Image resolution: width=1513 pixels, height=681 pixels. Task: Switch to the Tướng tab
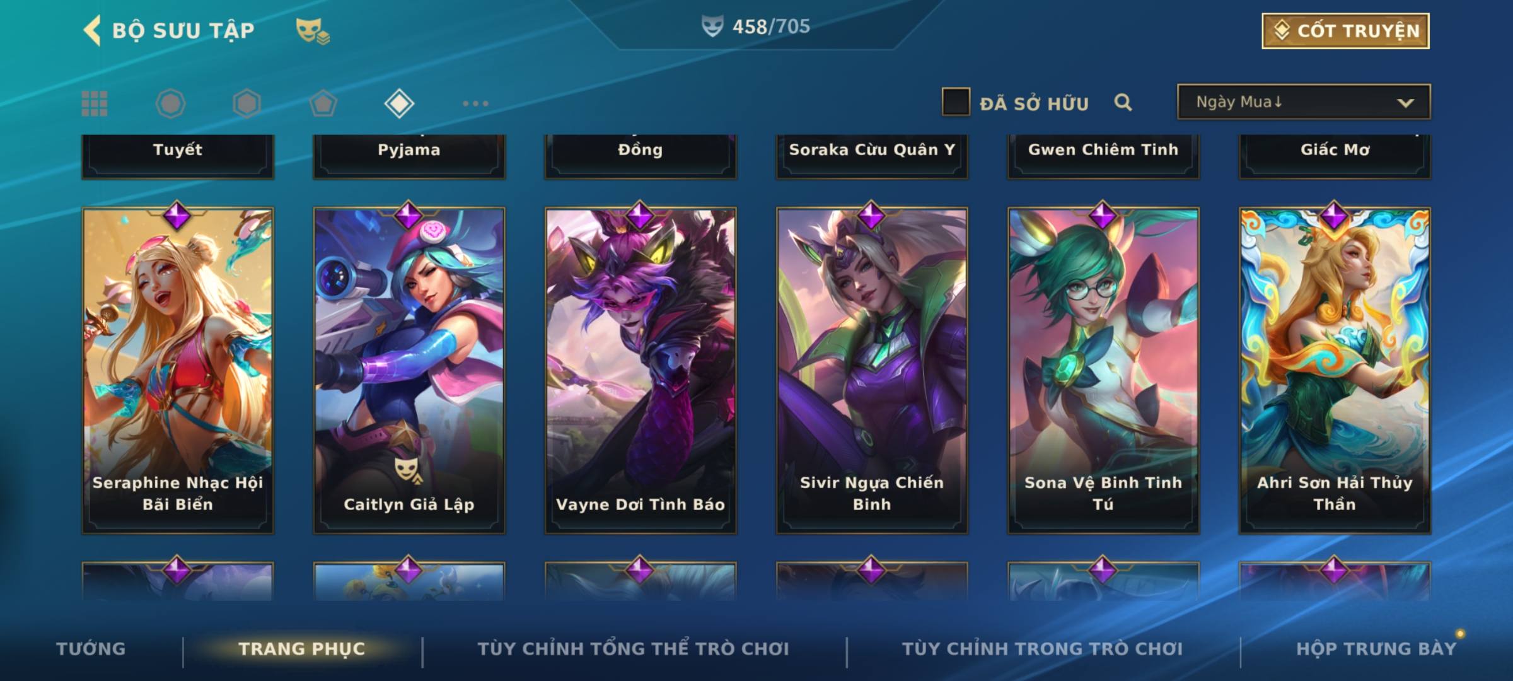(x=91, y=649)
